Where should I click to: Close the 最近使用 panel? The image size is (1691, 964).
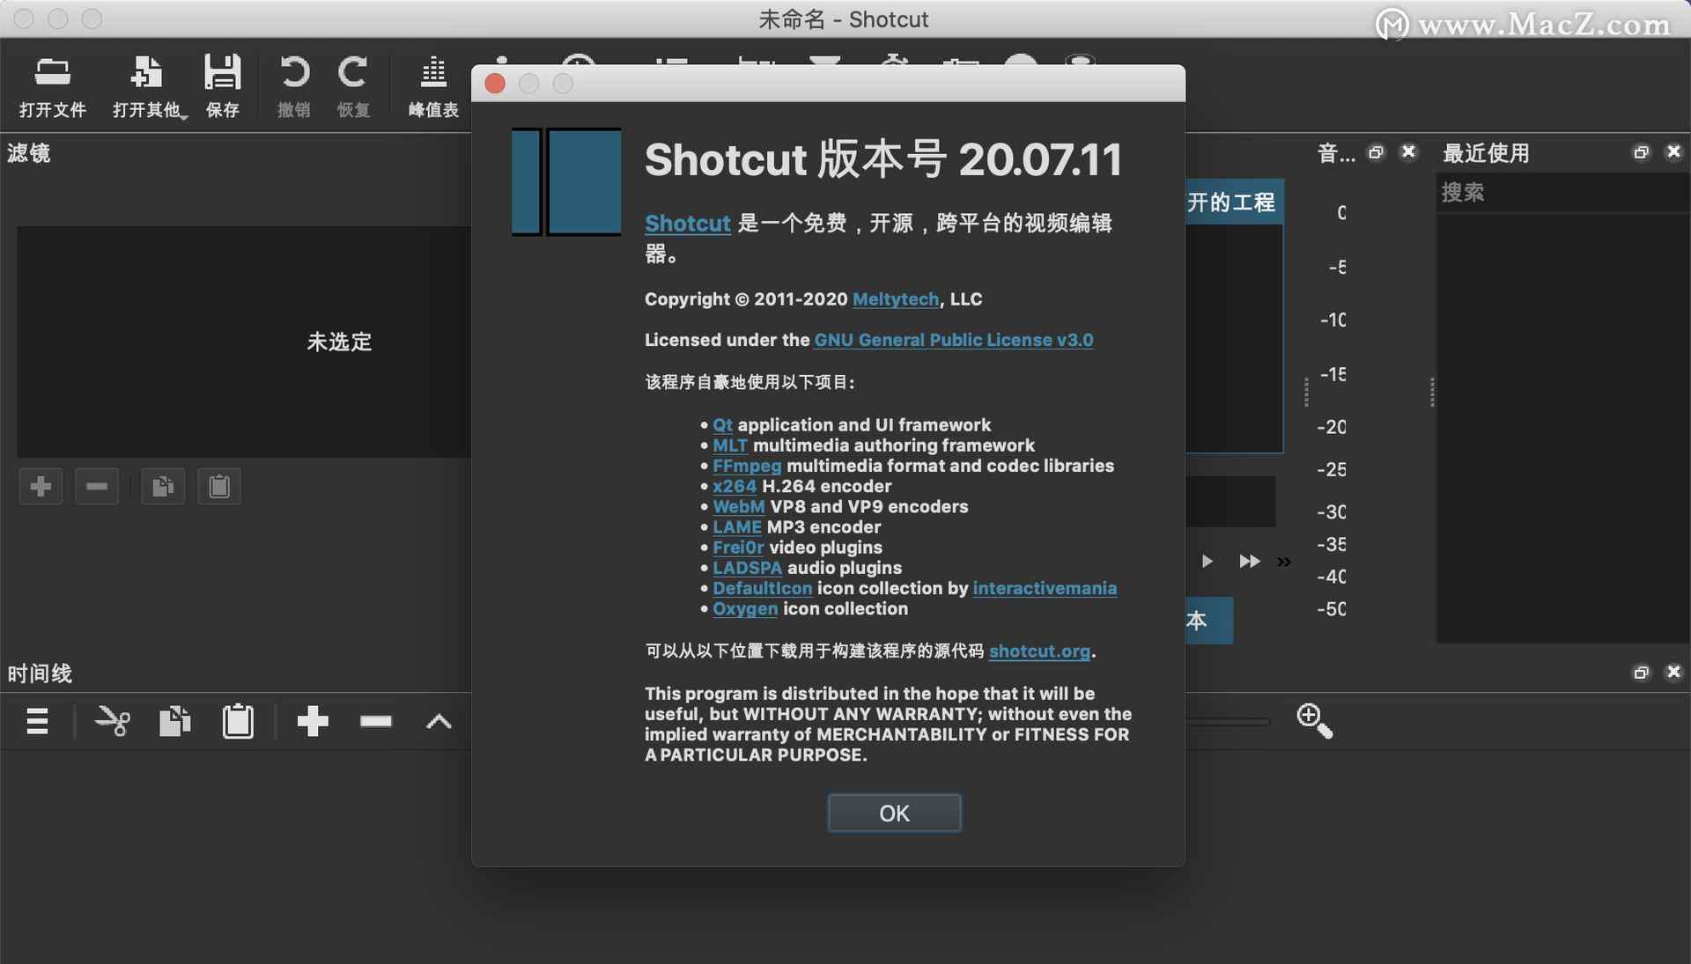pyautogui.click(x=1674, y=151)
